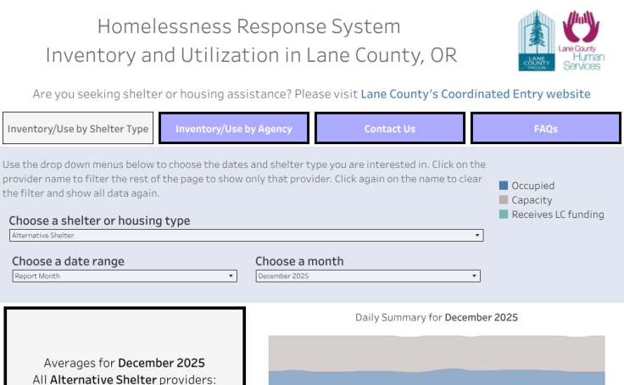Visit Lane County's Coordinated Entry website link
Screen dimensions: 624x385
(476, 94)
